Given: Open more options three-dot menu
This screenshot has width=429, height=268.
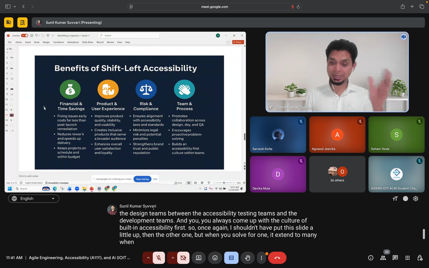Looking at the screenshot, I should click(x=261, y=258).
